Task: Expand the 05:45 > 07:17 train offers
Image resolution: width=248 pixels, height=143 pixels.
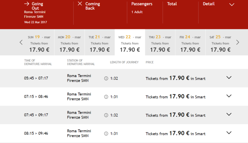Action: (229, 77)
